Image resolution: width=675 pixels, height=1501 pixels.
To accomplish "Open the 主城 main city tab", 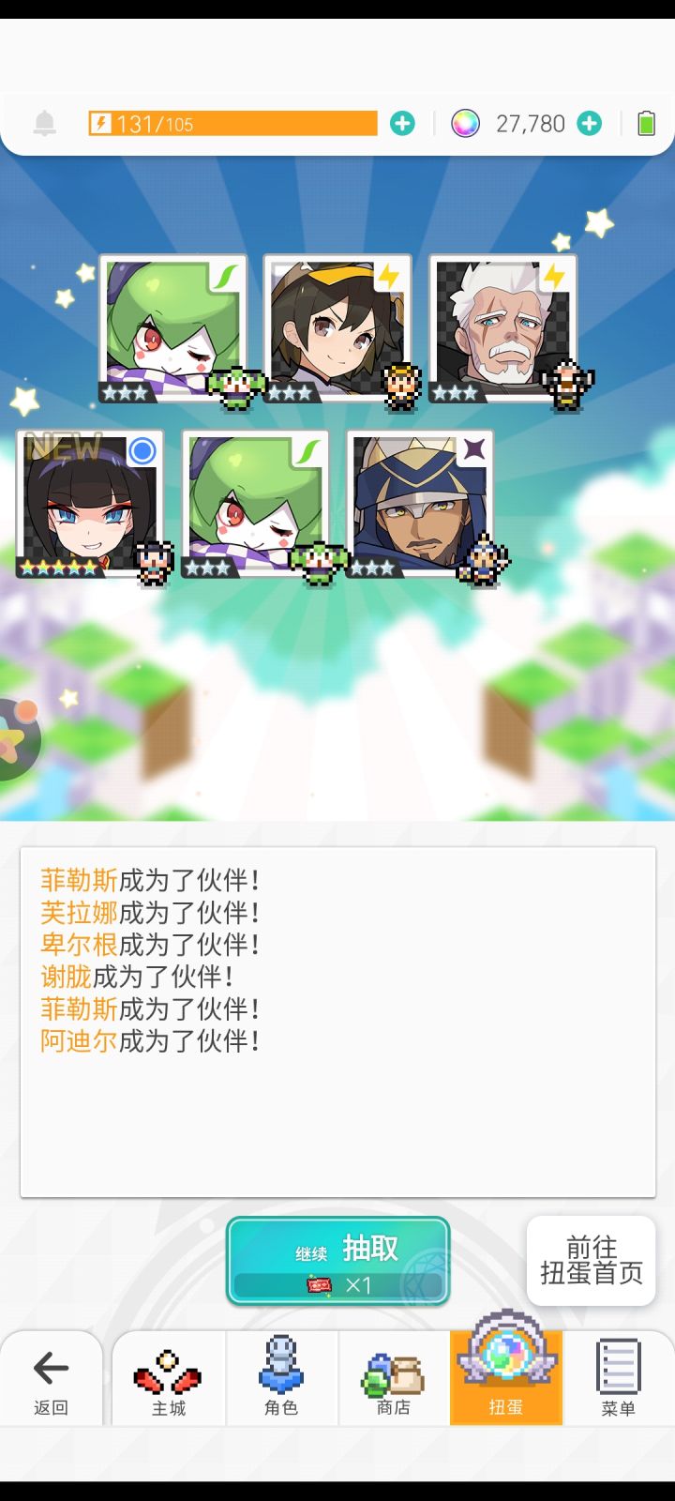I will click(x=169, y=1381).
